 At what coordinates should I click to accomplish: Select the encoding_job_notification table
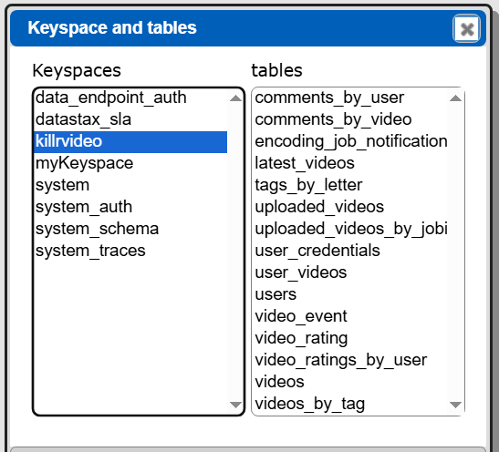click(350, 142)
